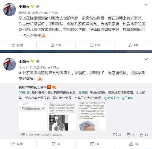The image size is (152, 149).
Task: Open comments on first post with 199
Action: pos(95,45)
